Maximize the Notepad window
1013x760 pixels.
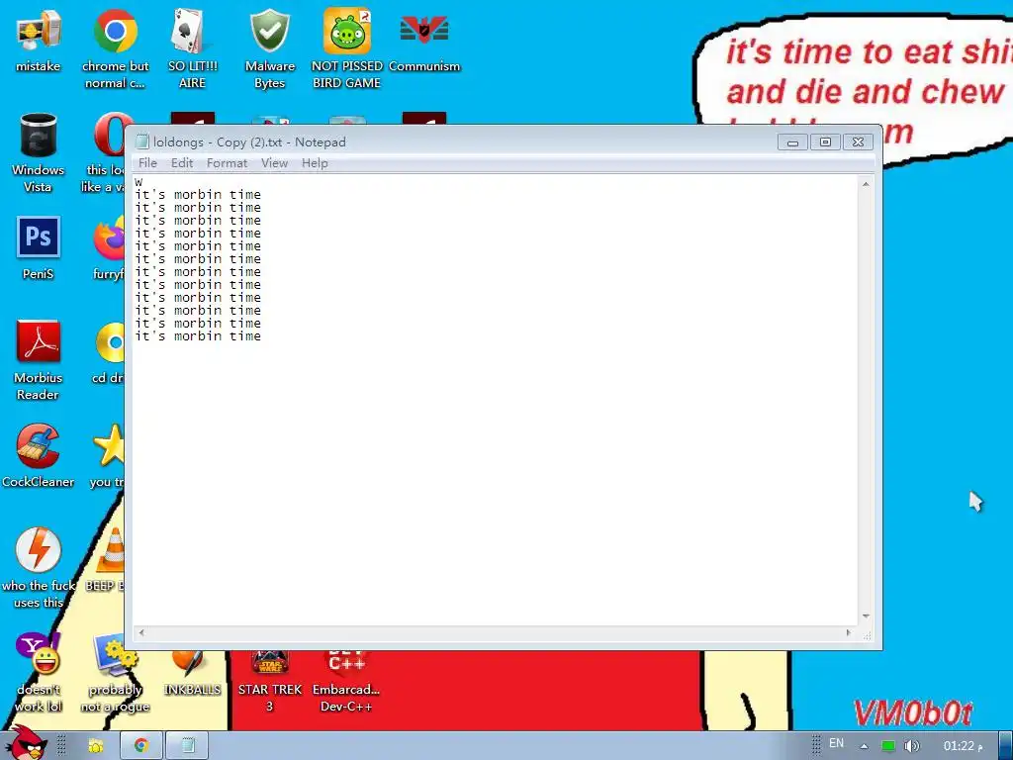pos(825,142)
